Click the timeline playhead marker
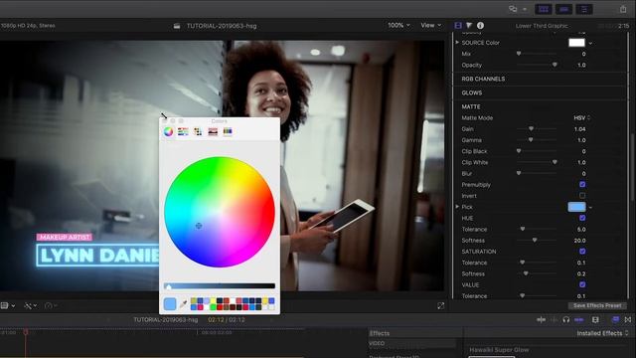 (26, 332)
